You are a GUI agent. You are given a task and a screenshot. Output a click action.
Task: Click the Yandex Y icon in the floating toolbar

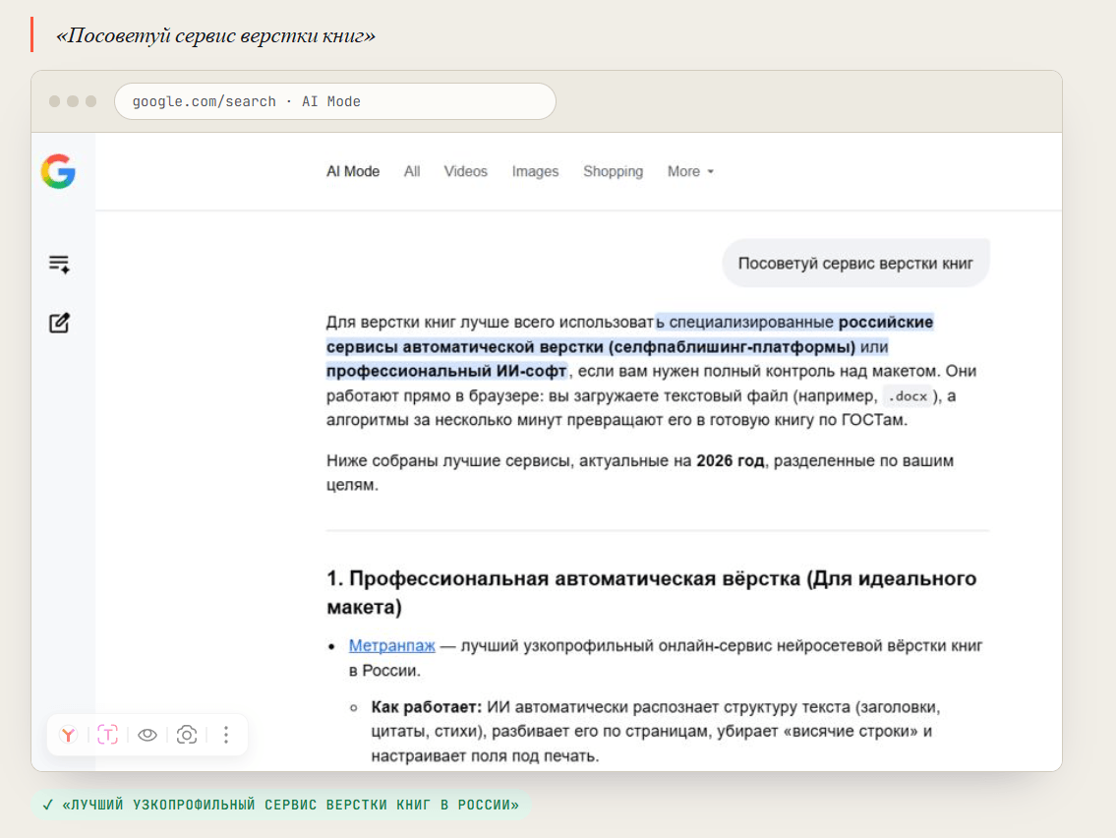[68, 735]
